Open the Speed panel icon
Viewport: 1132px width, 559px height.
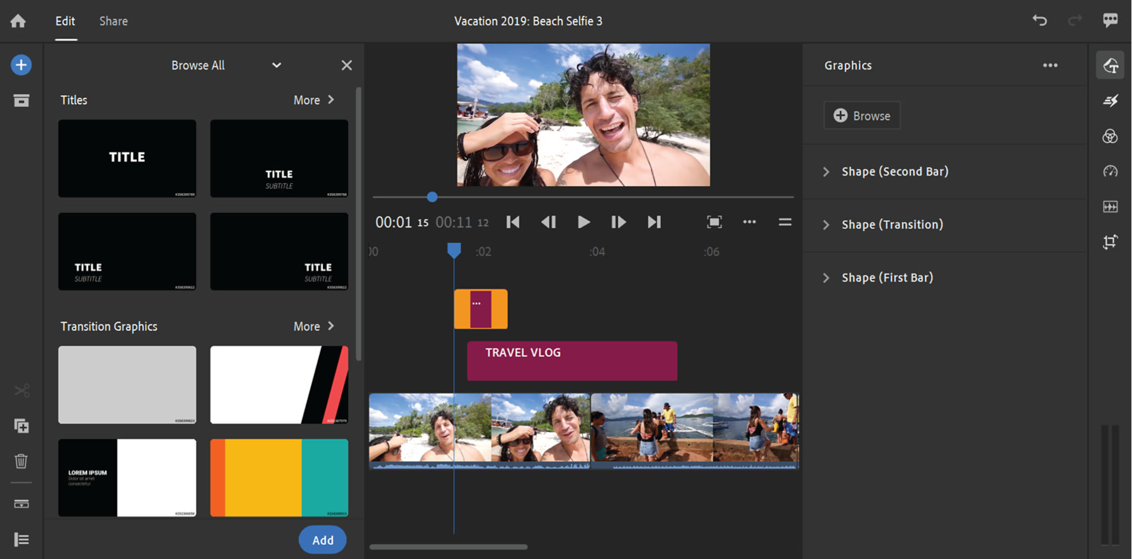pyautogui.click(x=1110, y=172)
